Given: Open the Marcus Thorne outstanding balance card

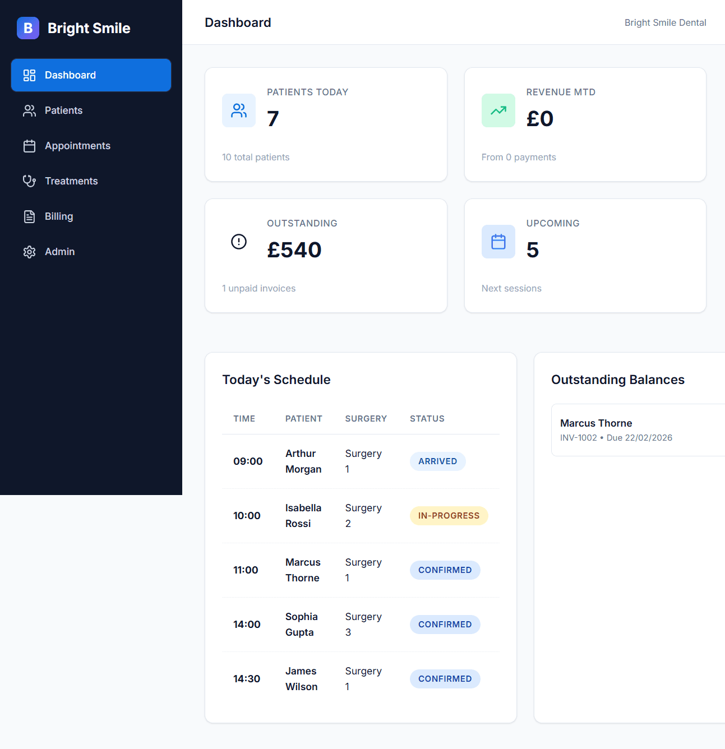Looking at the screenshot, I should coord(638,430).
